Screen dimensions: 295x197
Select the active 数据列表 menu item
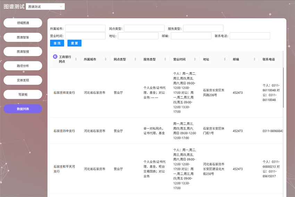(x=23, y=109)
